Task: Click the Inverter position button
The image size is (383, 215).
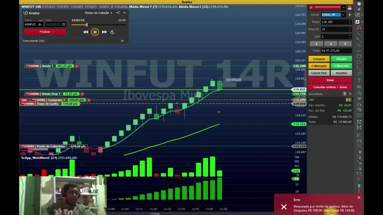Action: tap(341, 73)
